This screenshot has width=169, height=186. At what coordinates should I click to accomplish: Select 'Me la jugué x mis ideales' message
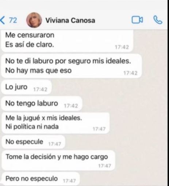coord(55,122)
